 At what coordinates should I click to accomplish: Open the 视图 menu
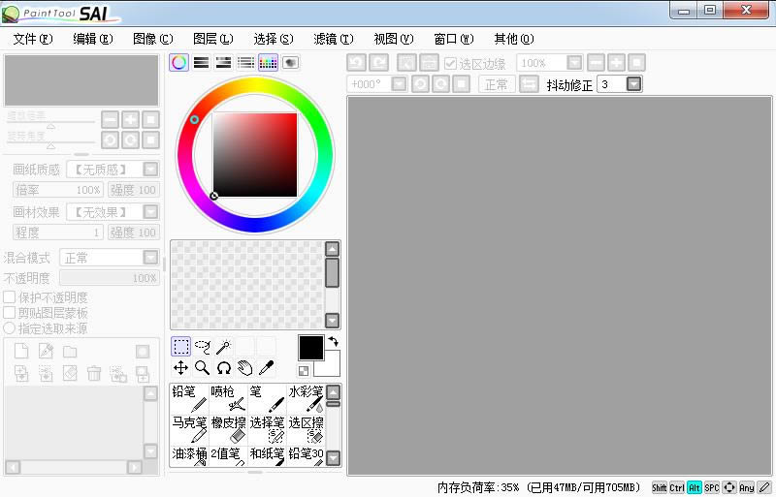click(x=394, y=39)
